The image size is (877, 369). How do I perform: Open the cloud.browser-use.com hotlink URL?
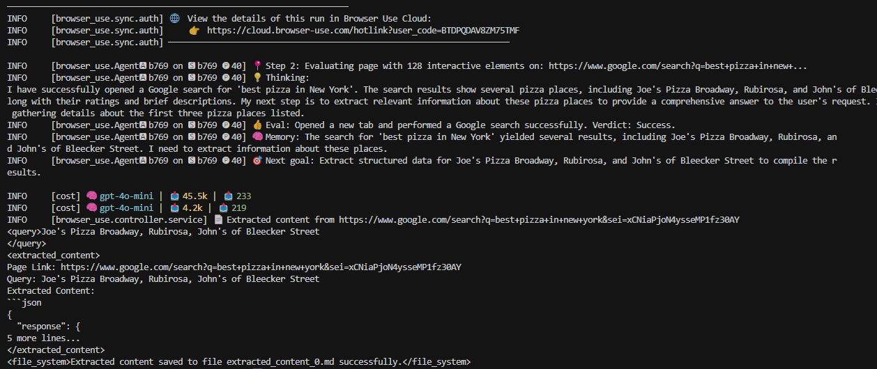point(363,31)
